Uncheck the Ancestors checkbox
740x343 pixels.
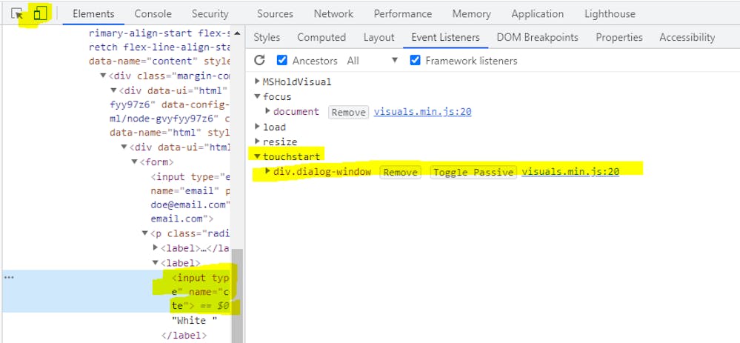[282, 61]
